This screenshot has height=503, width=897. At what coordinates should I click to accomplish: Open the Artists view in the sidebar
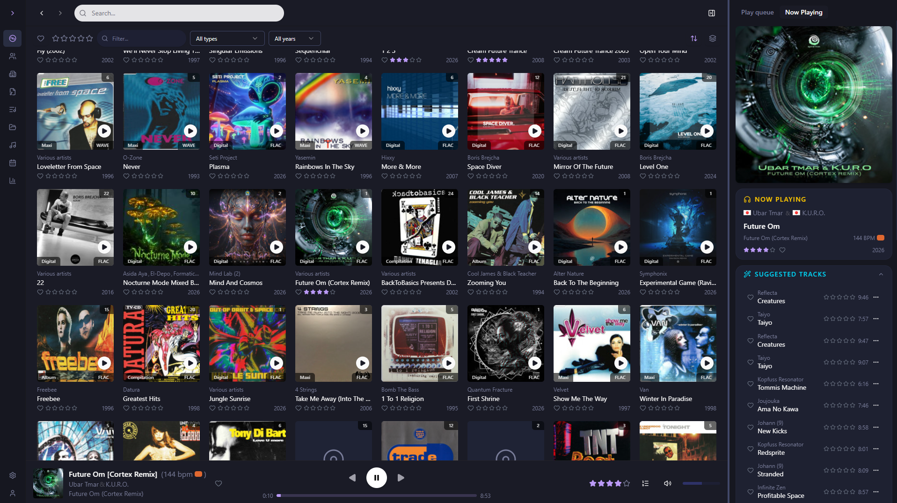[x=13, y=56]
